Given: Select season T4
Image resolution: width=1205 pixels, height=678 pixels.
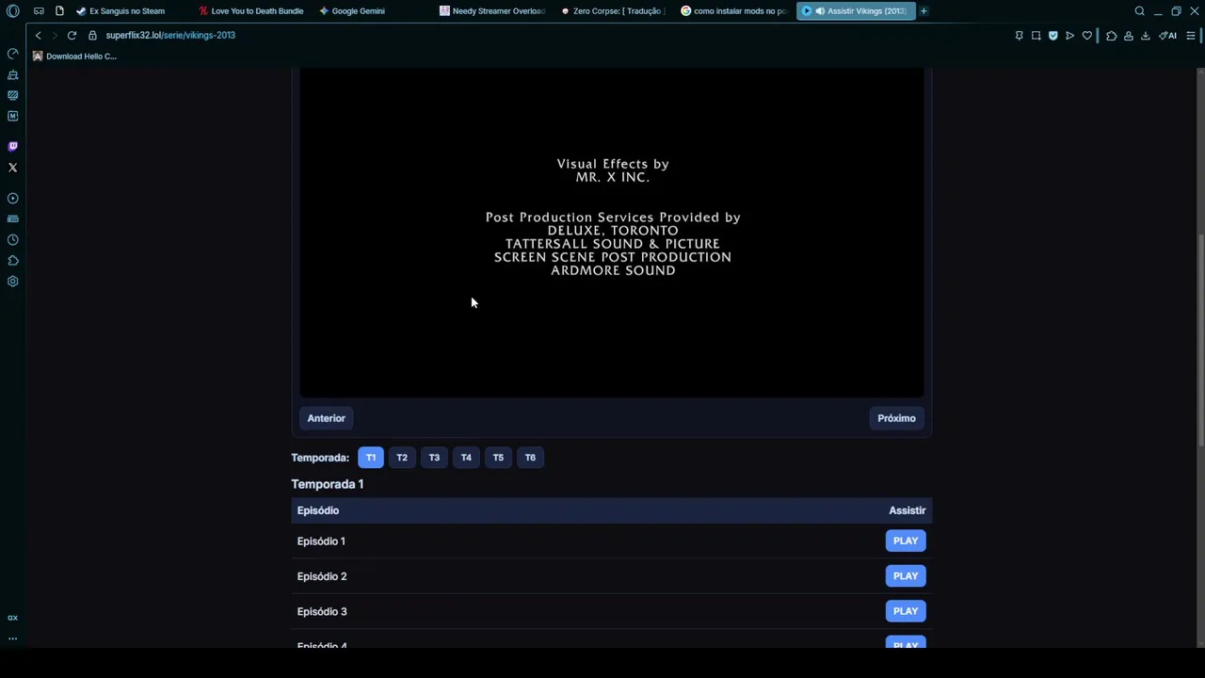Looking at the screenshot, I should click(x=466, y=458).
